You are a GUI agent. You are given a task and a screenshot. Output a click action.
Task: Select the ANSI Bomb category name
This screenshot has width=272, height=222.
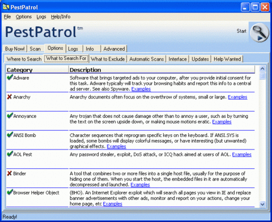pyautogui.click(x=24, y=135)
